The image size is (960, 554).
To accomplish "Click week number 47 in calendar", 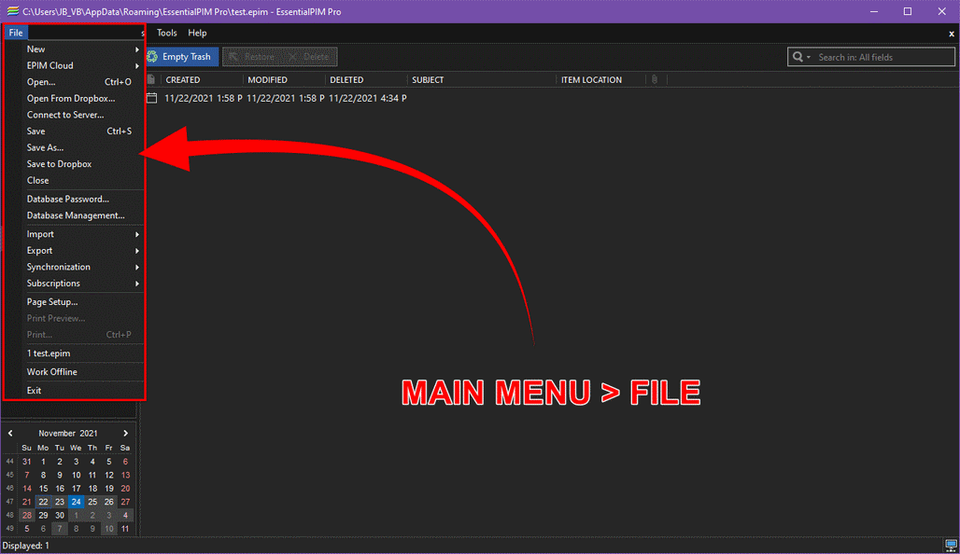I will (x=9, y=502).
